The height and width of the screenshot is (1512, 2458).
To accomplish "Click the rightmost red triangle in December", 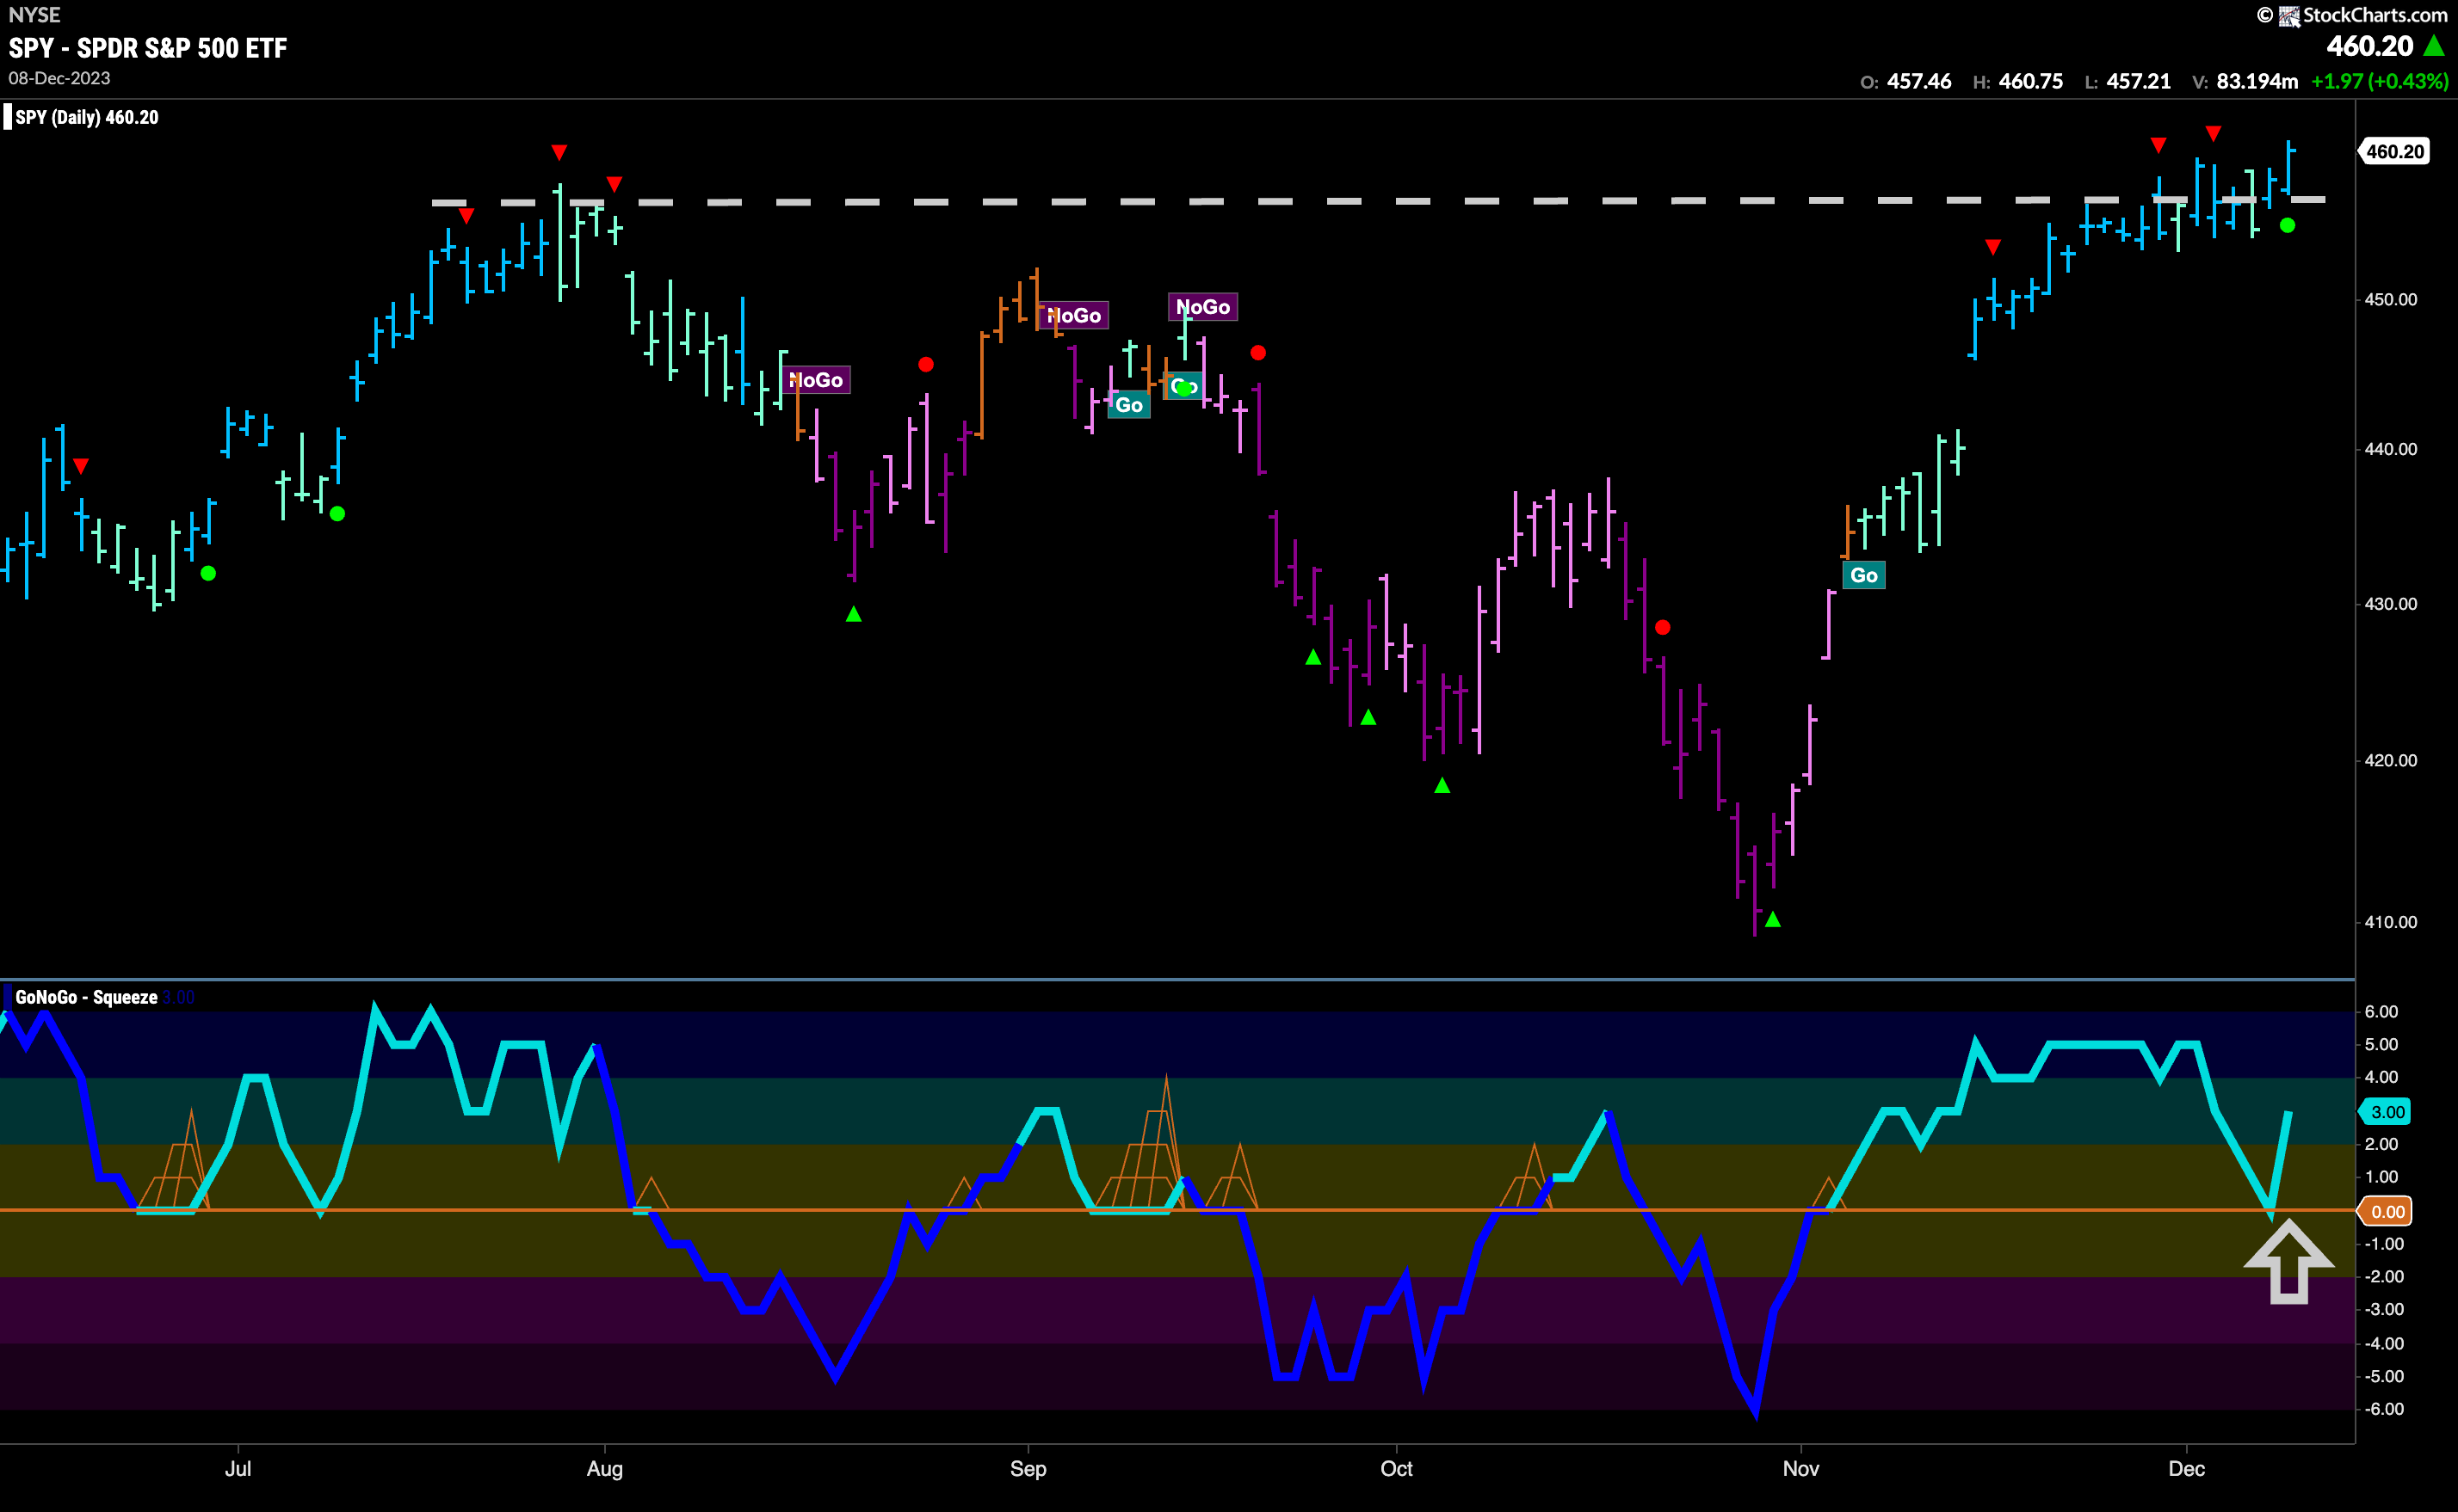I will coord(2214,133).
